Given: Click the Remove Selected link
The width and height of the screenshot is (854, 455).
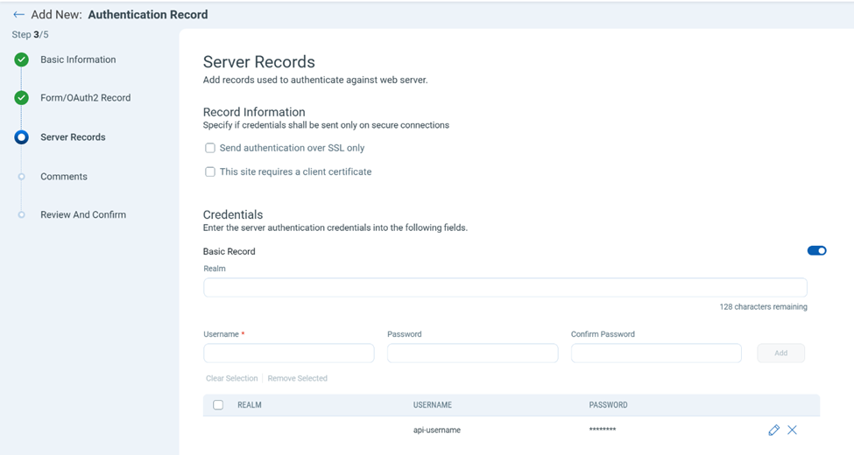Looking at the screenshot, I should (x=298, y=378).
